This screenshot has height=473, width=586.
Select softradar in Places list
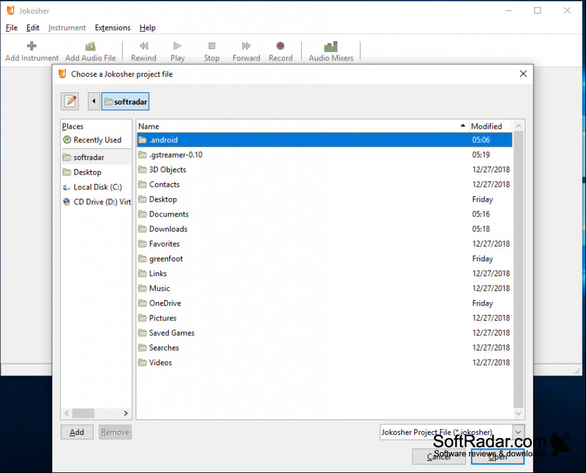97,157
